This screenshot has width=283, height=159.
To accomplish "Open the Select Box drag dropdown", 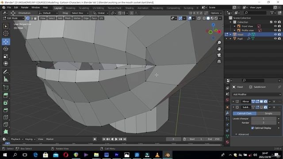I will 80,13.
